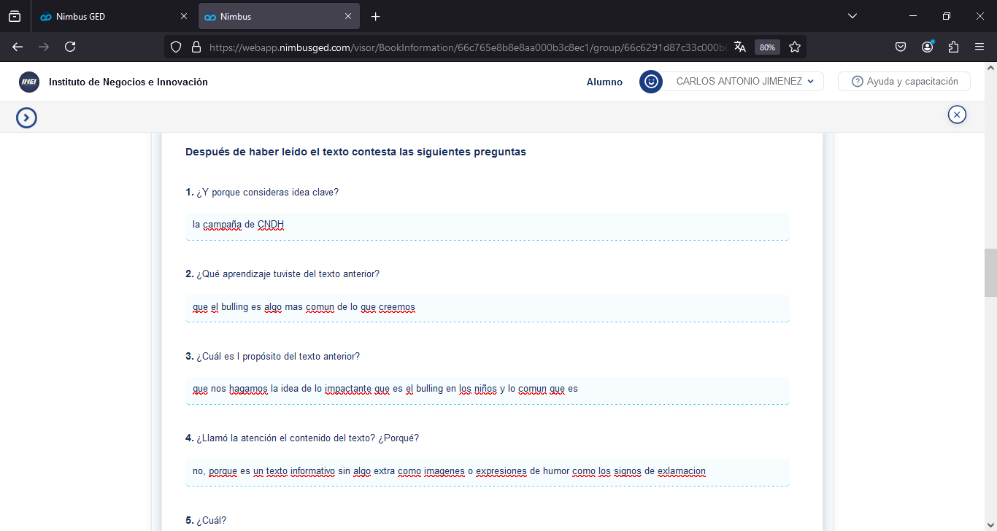Open the browser translate page icon
This screenshot has width=997, height=531.
tap(740, 47)
